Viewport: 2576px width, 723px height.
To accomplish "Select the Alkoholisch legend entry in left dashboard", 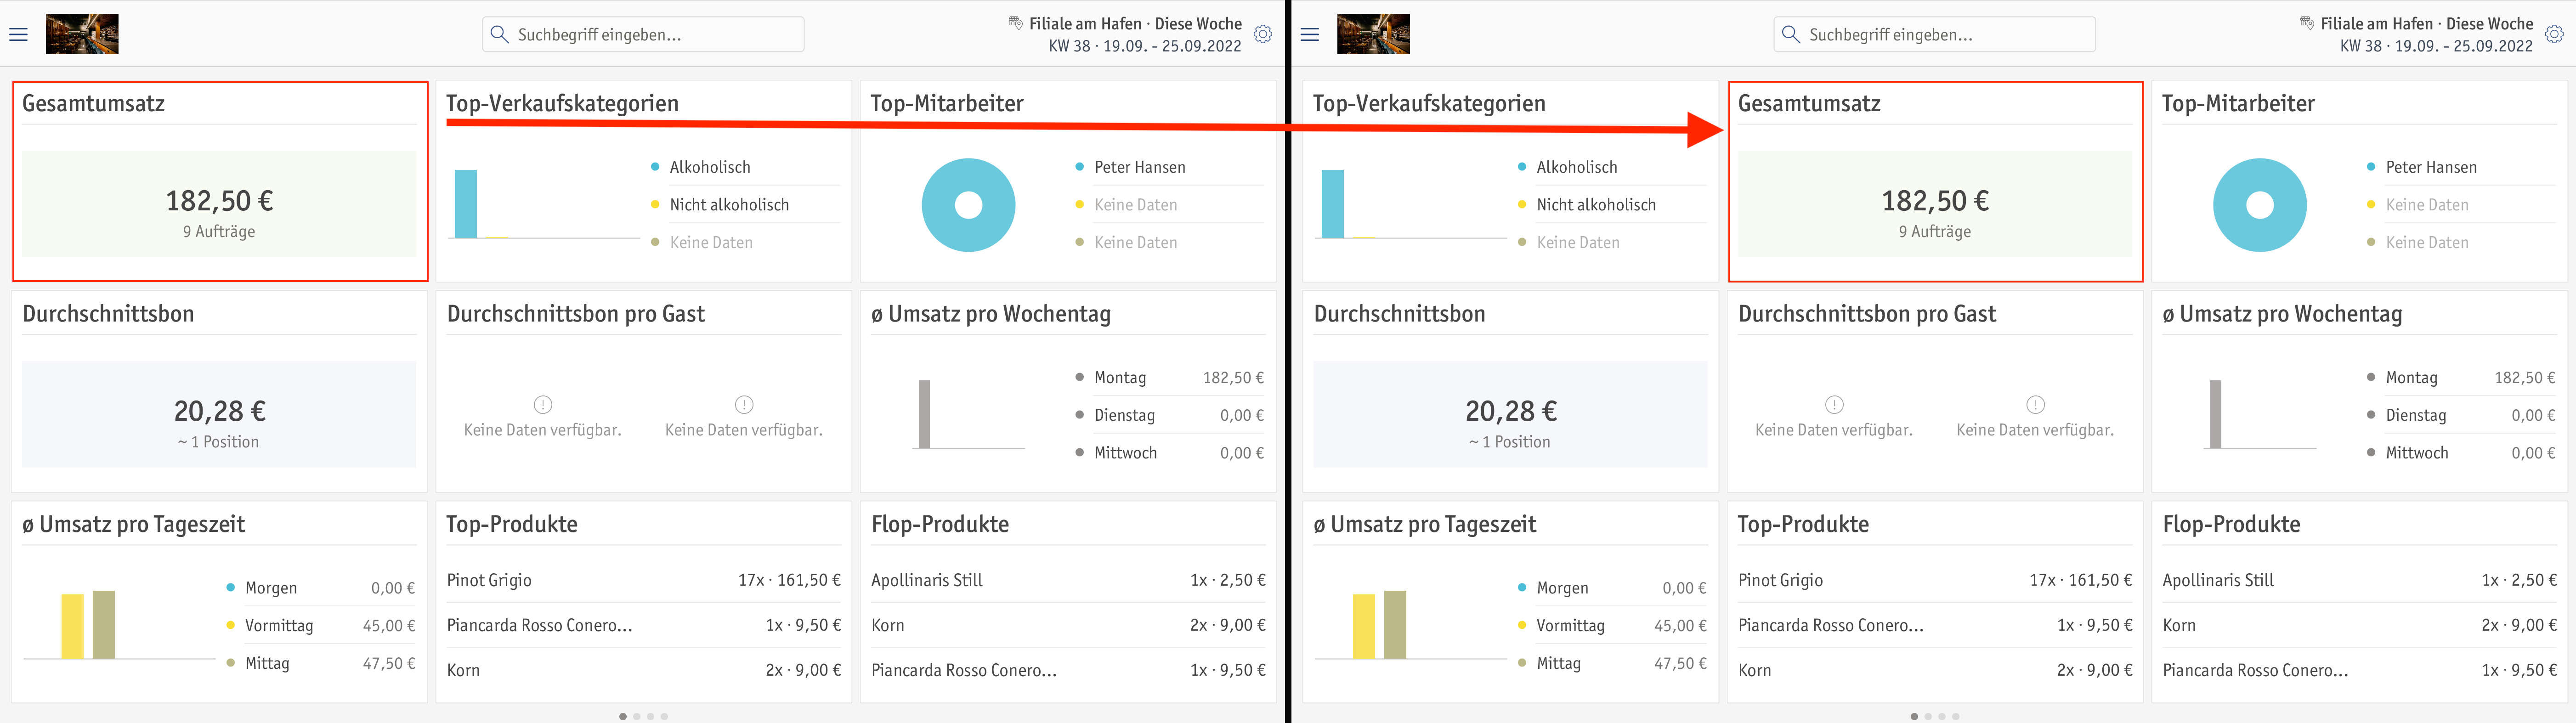I will coord(745,167).
